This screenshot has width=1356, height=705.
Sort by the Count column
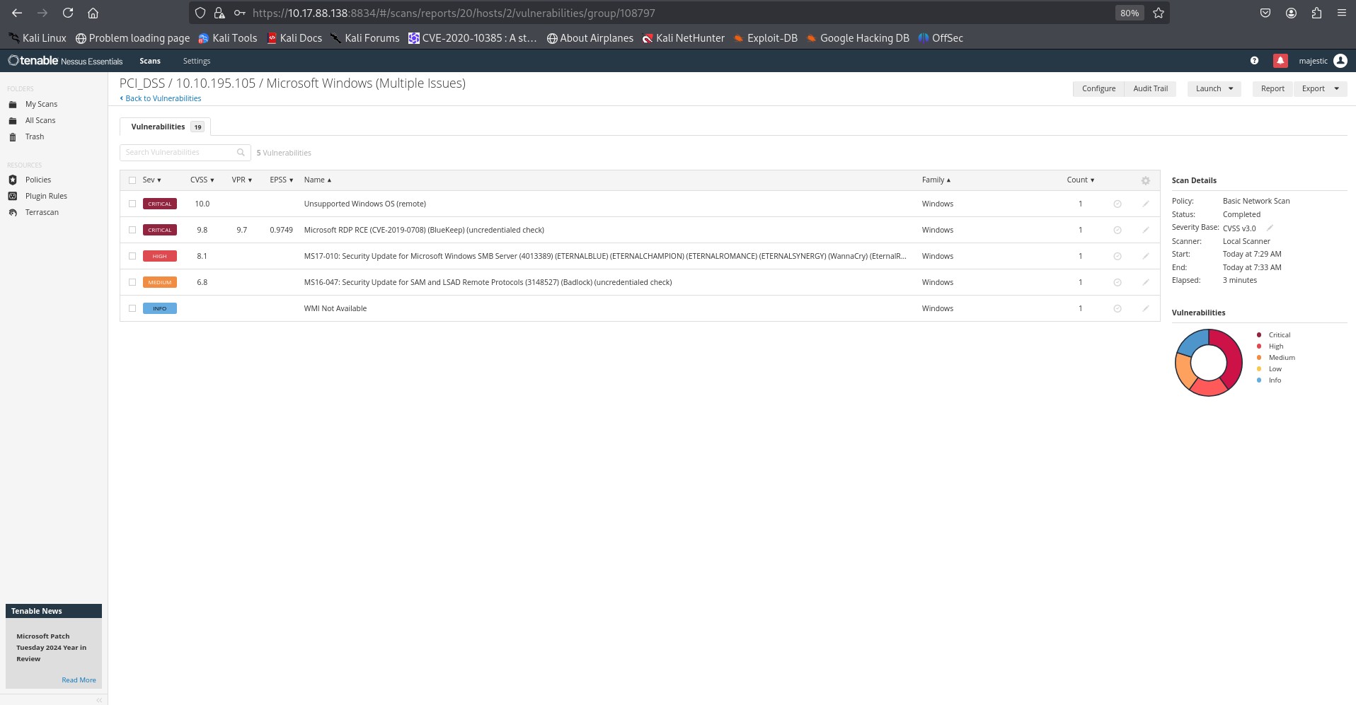(1080, 180)
